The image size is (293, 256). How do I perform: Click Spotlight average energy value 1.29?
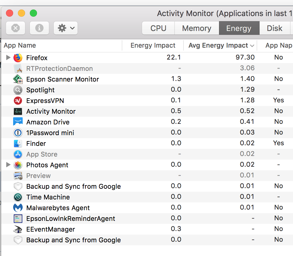pos(247,89)
